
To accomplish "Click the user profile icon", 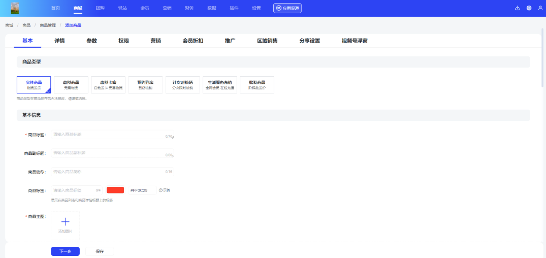I will (x=540, y=8).
